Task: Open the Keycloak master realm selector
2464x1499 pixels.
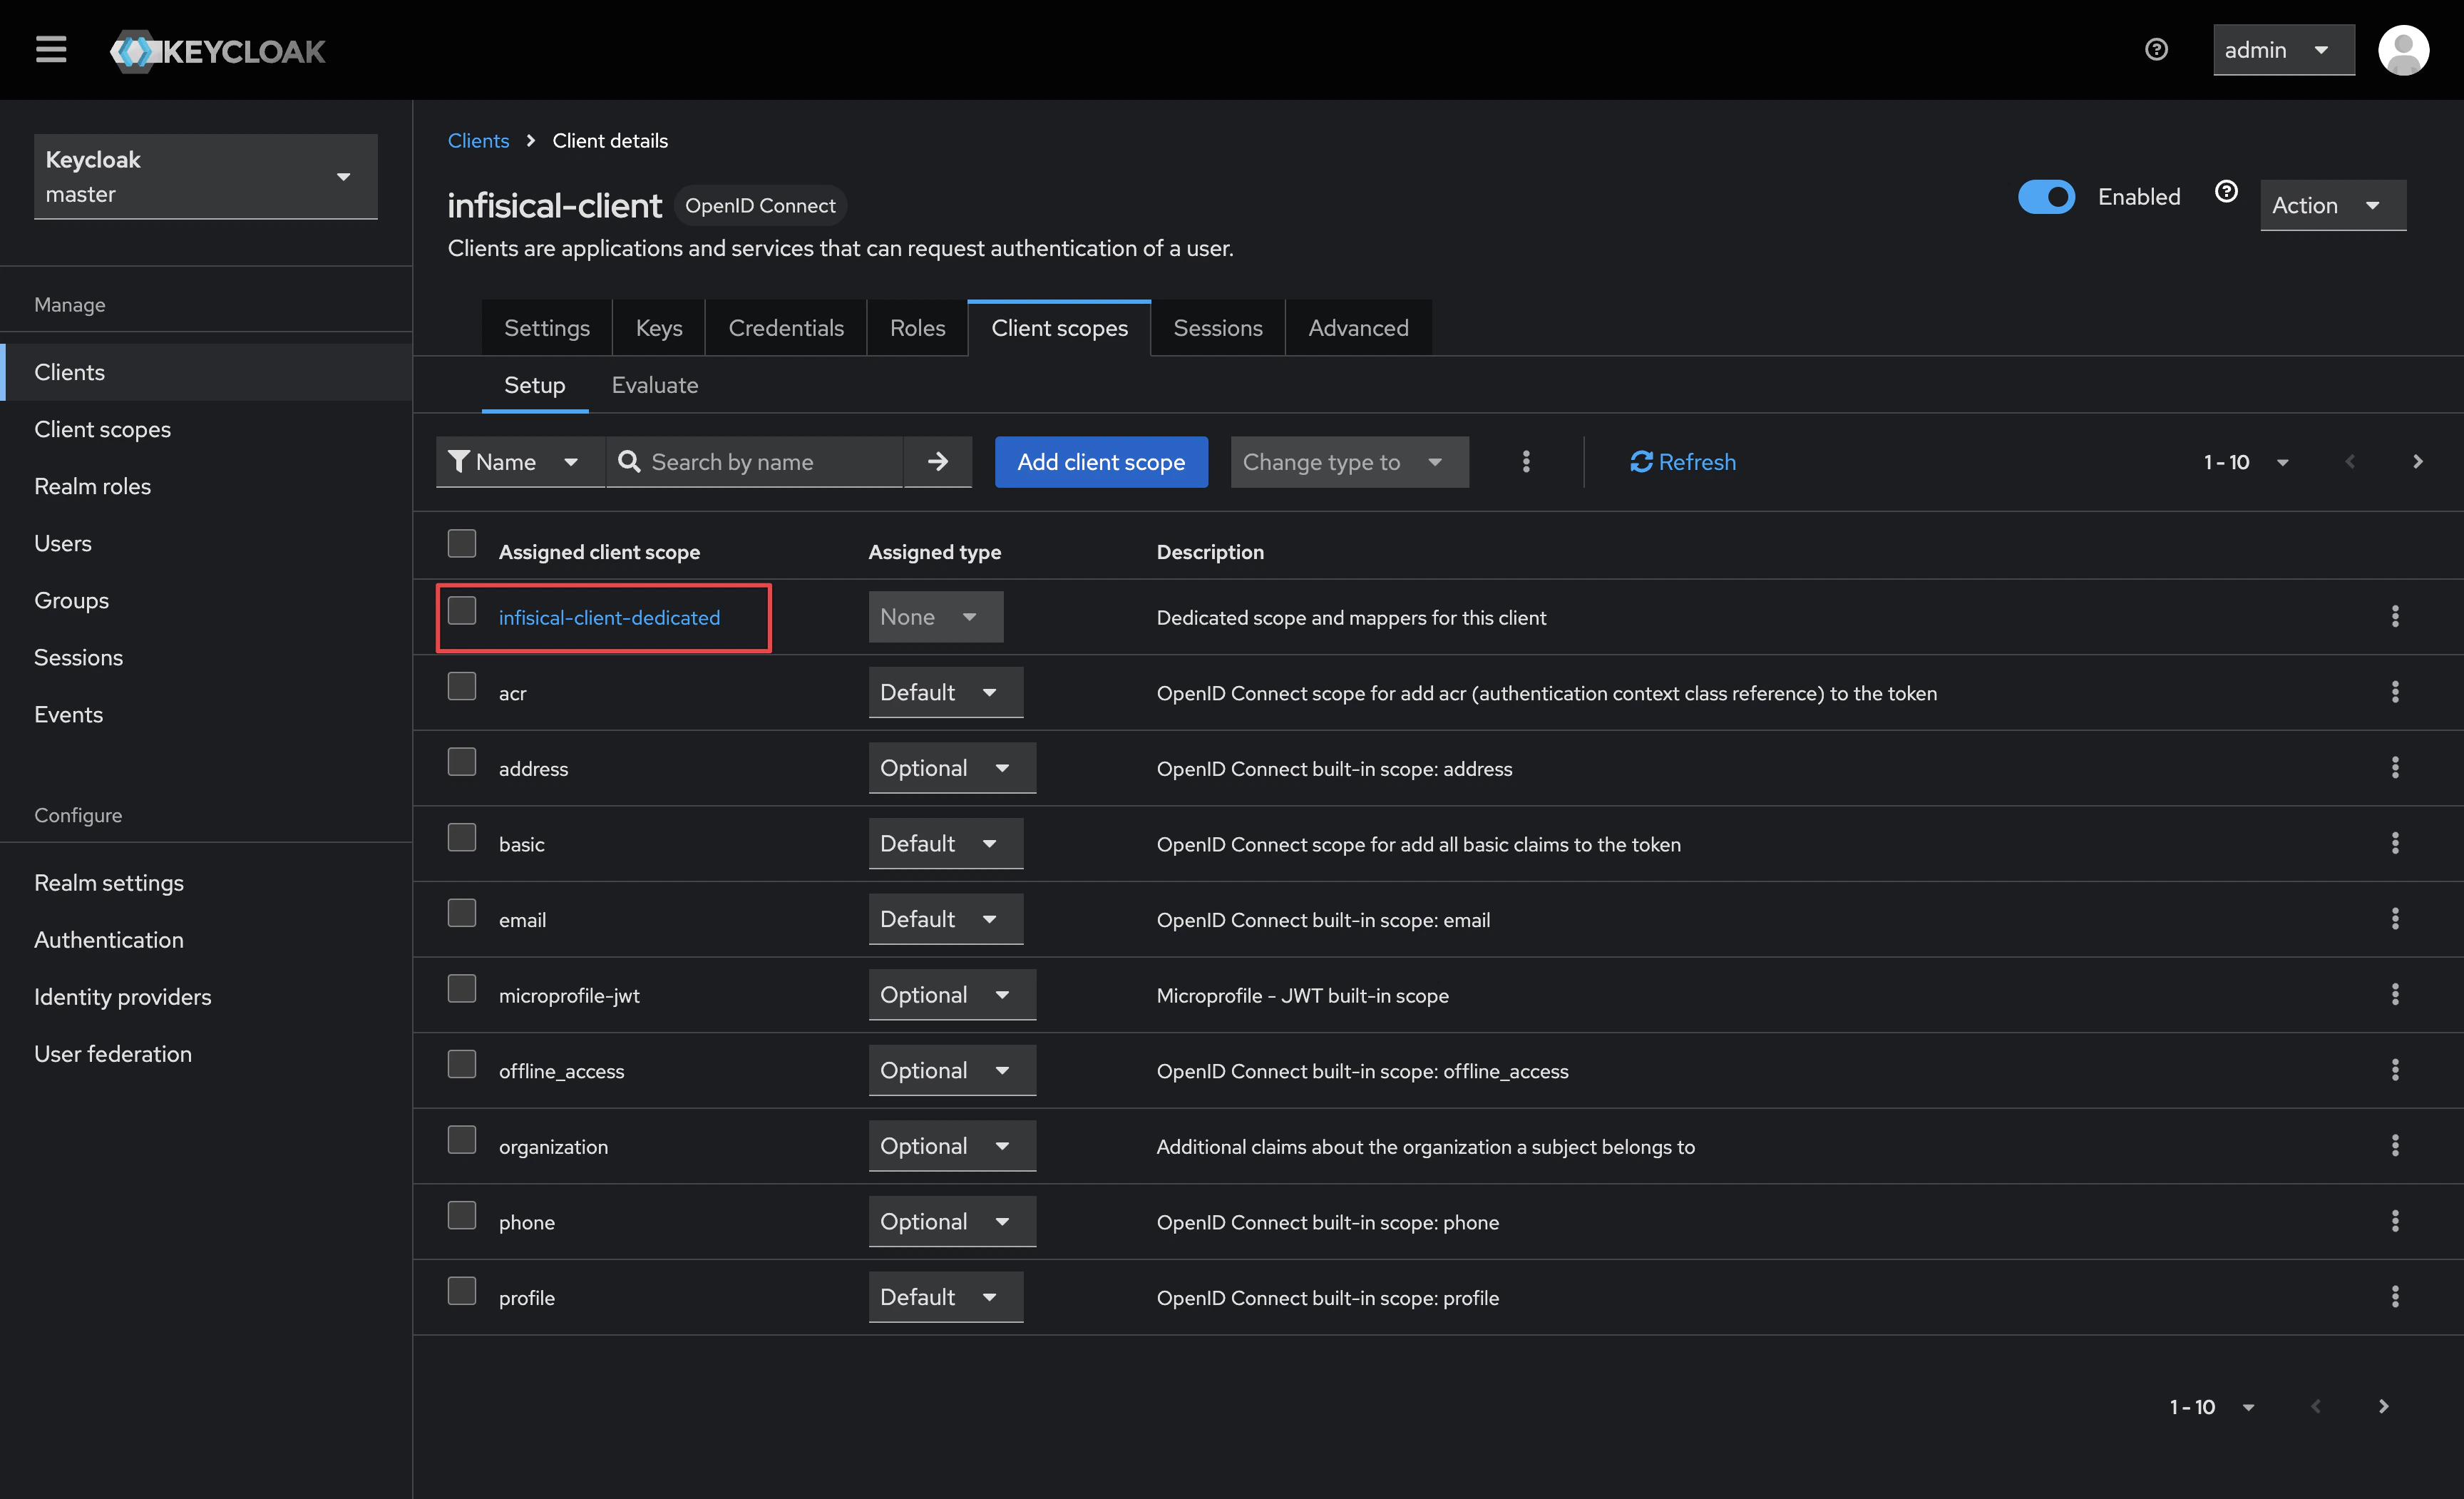Action: pos(206,177)
